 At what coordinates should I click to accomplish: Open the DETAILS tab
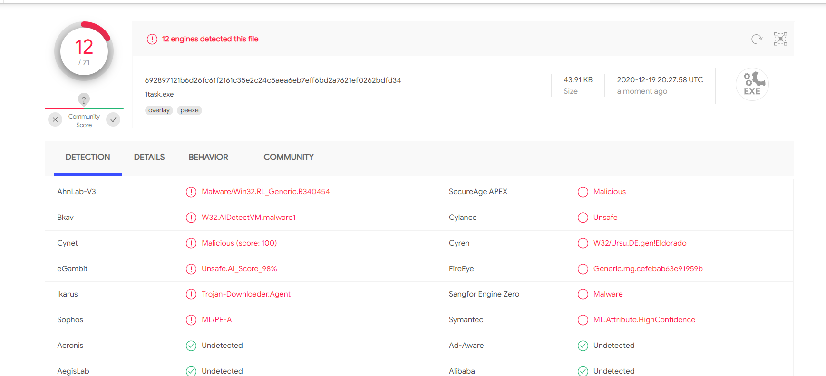tap(149, 157)
